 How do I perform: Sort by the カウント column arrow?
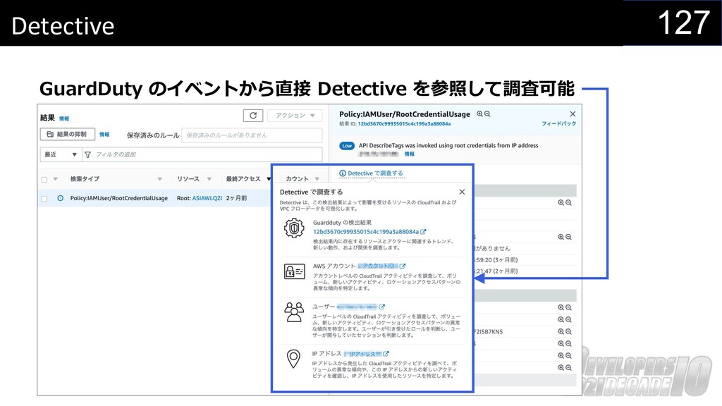(317, 179)
